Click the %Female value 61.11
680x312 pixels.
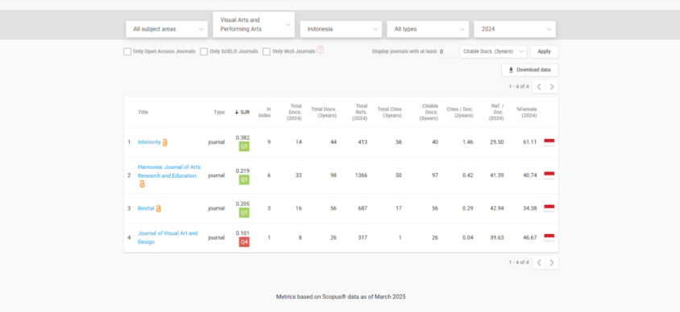click(530, 142)
